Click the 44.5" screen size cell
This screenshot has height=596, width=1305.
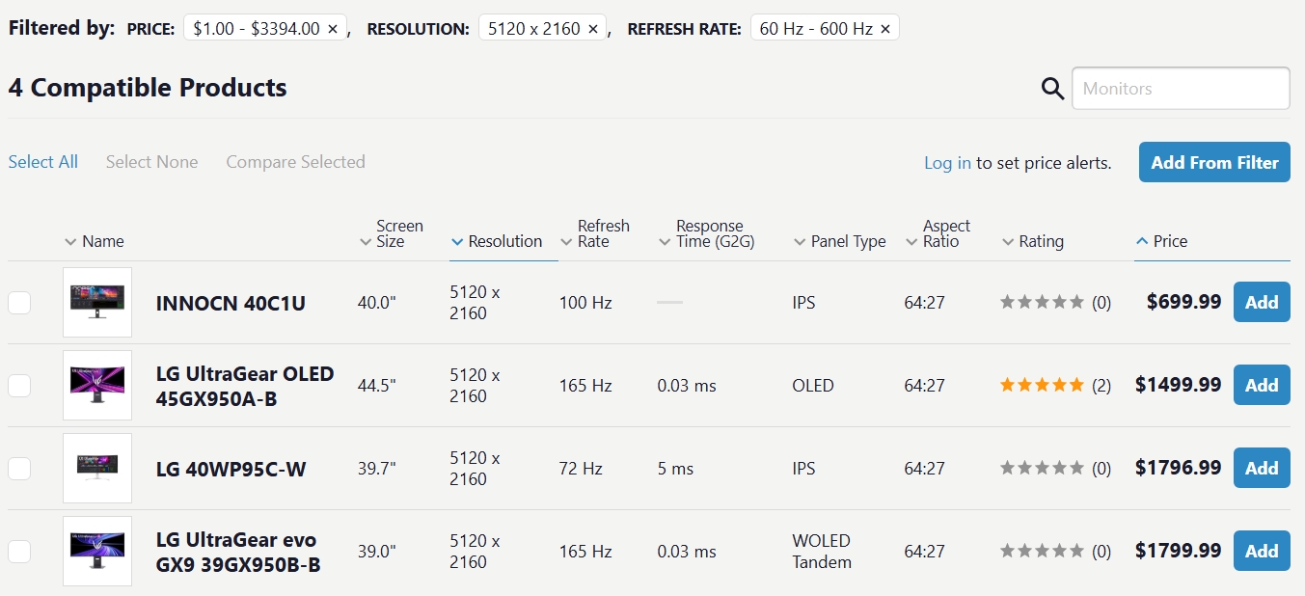pos(377,386)
